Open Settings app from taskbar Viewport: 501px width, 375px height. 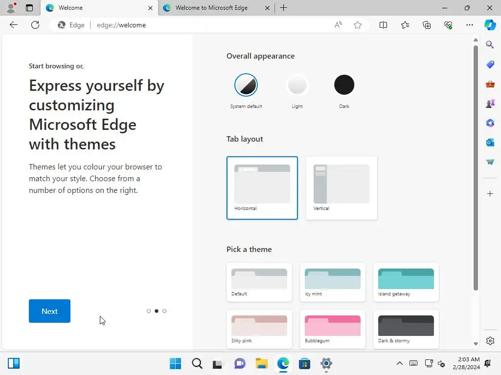pos(326,363)
